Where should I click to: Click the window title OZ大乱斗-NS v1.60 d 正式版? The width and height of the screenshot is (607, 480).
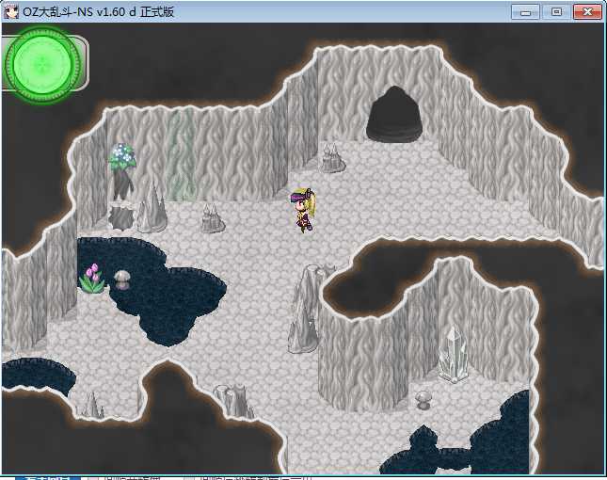coord(98,12)
